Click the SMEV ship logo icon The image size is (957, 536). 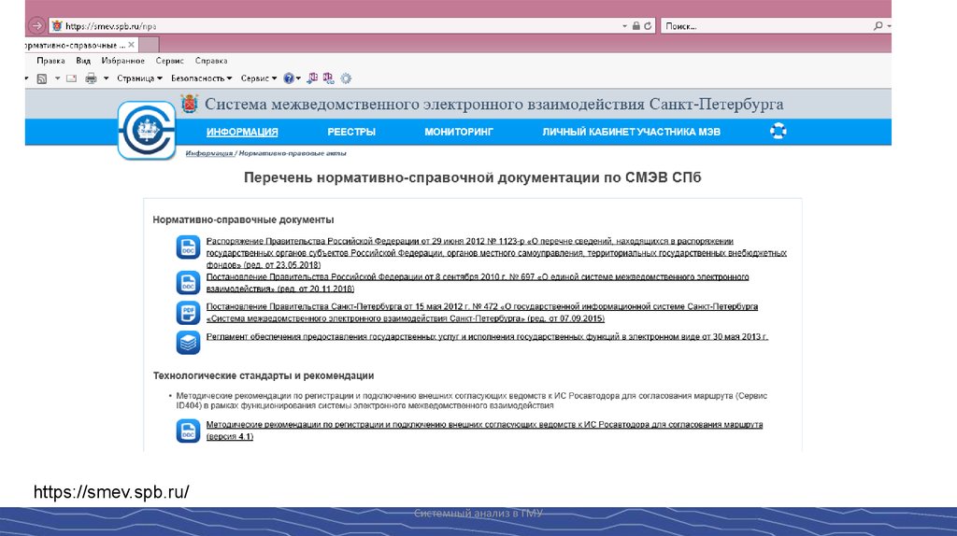coord(146,131)
